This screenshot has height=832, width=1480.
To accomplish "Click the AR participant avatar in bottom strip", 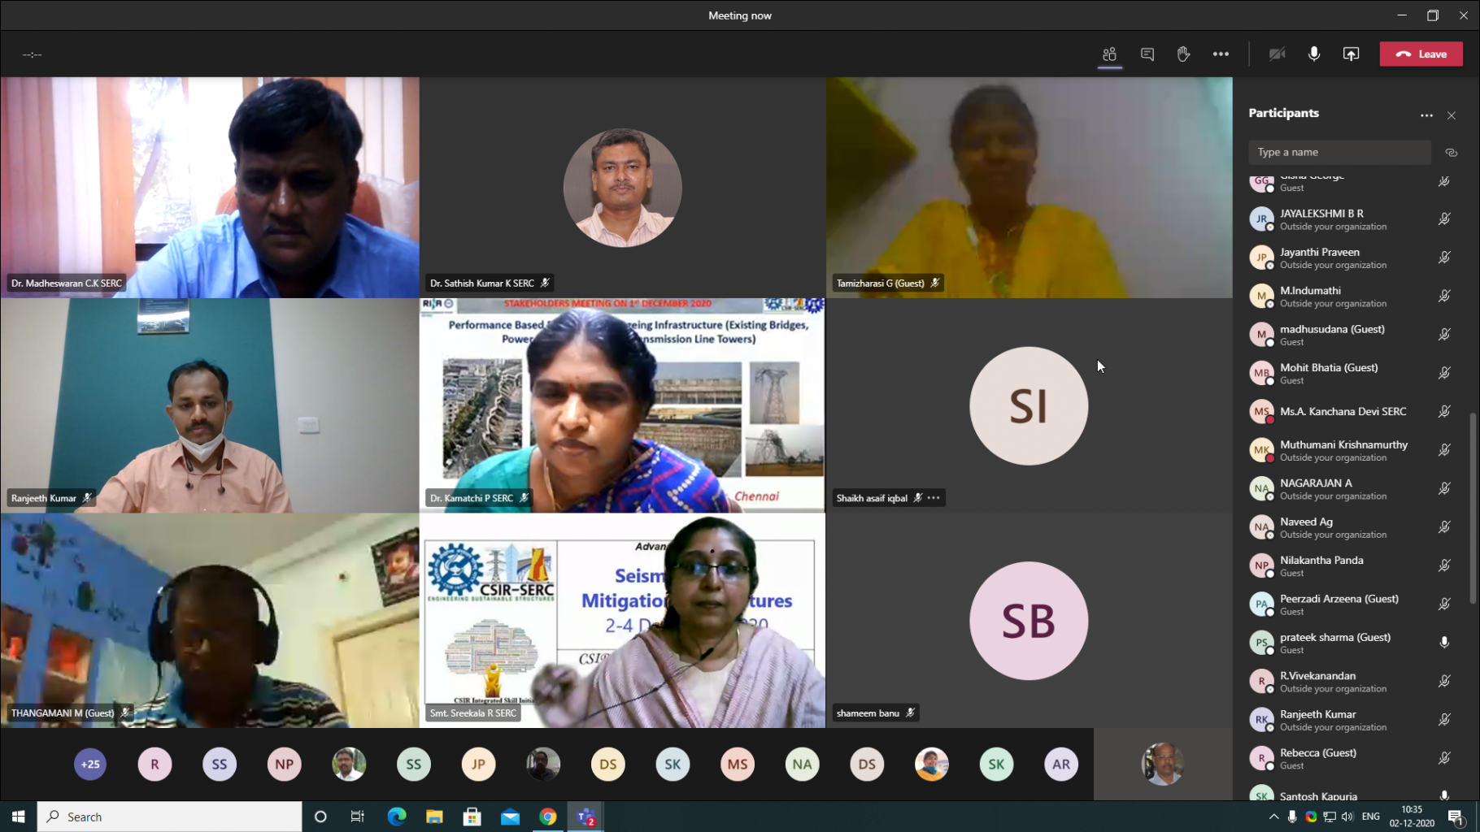I will click(1061, 765).
